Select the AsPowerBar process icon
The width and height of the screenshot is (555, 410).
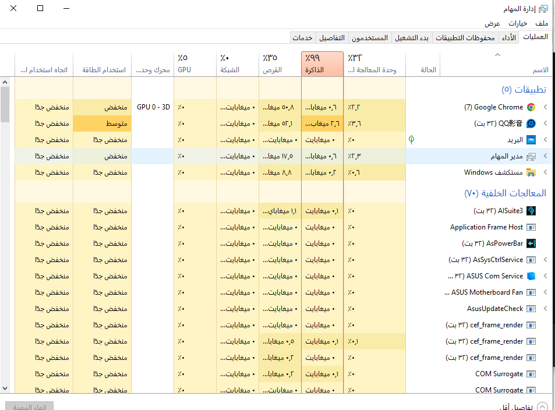(x=531, y=243)
